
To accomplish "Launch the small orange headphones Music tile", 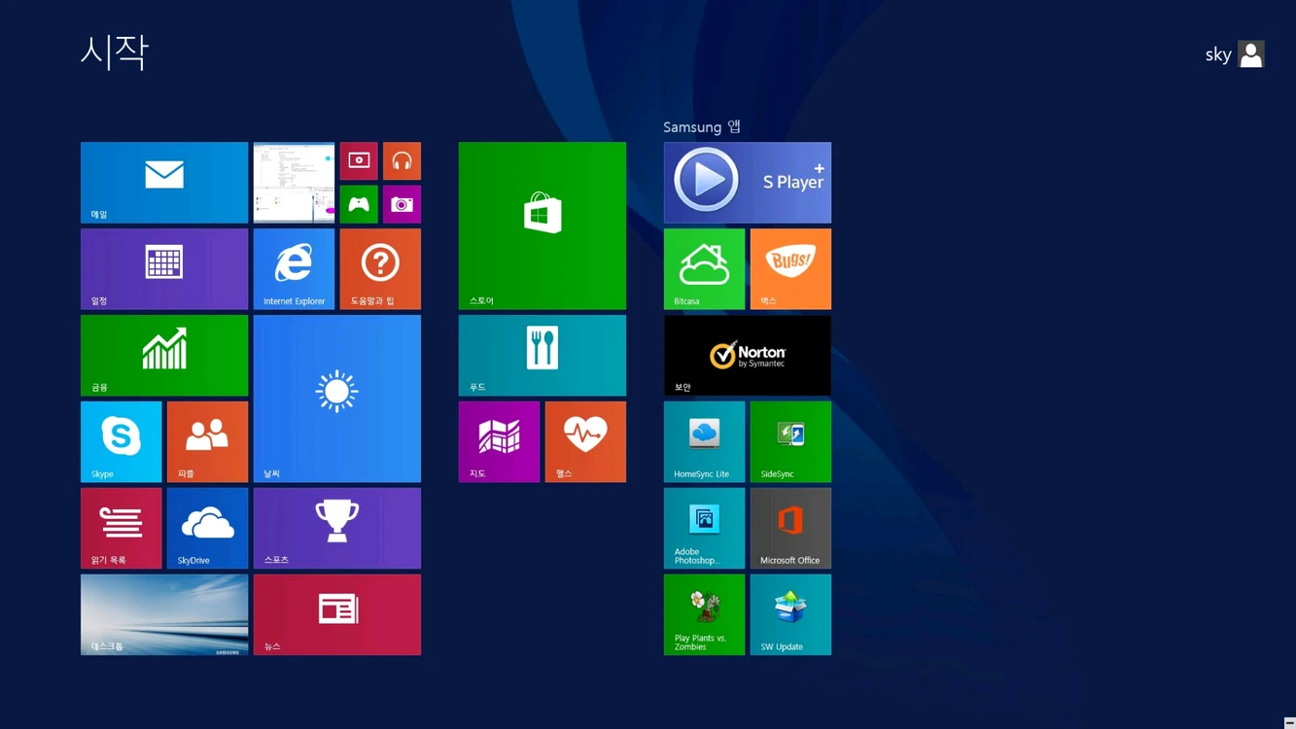I will 402,161.
